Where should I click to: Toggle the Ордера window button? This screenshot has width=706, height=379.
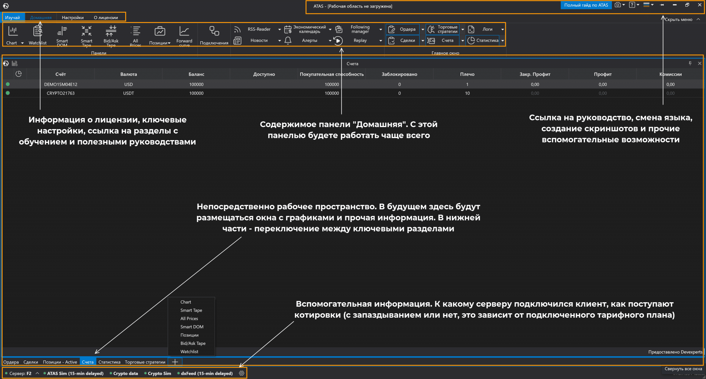[x=403, y=29]
